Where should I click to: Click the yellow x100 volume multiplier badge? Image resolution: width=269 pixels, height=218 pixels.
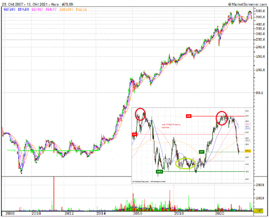[258, 211]
